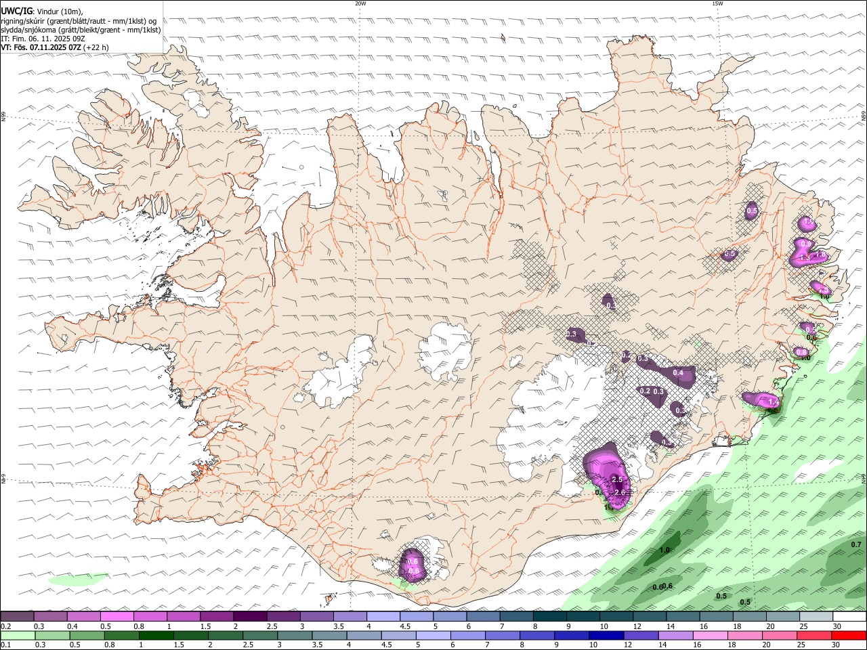Select lower legend swatch between 0.1 and 0.3

pyautogui.click(x=17, y=635)
